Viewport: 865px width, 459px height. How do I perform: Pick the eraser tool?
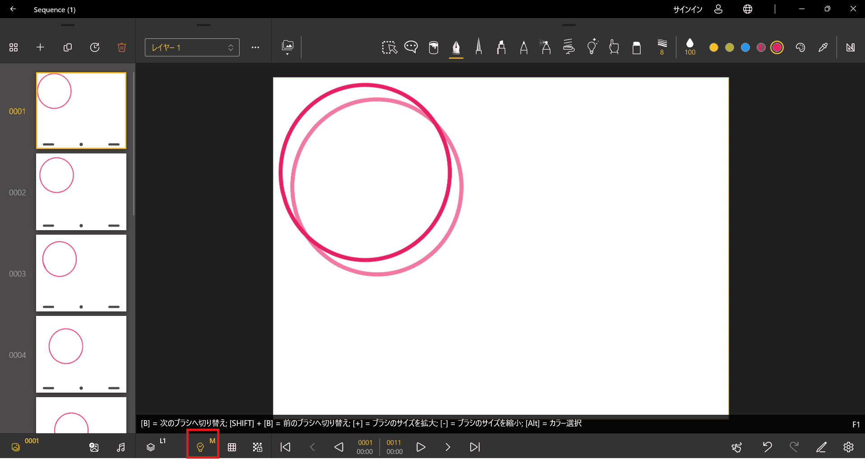[x=637, y=47]
